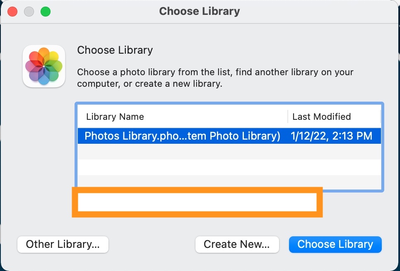Minimize the dialog with the yellow button
Image resolution: width=400 pixels, height=271 pixels.
(x=29, y=12)
